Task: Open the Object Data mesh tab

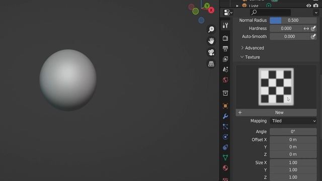Action: tap(225, 157)
